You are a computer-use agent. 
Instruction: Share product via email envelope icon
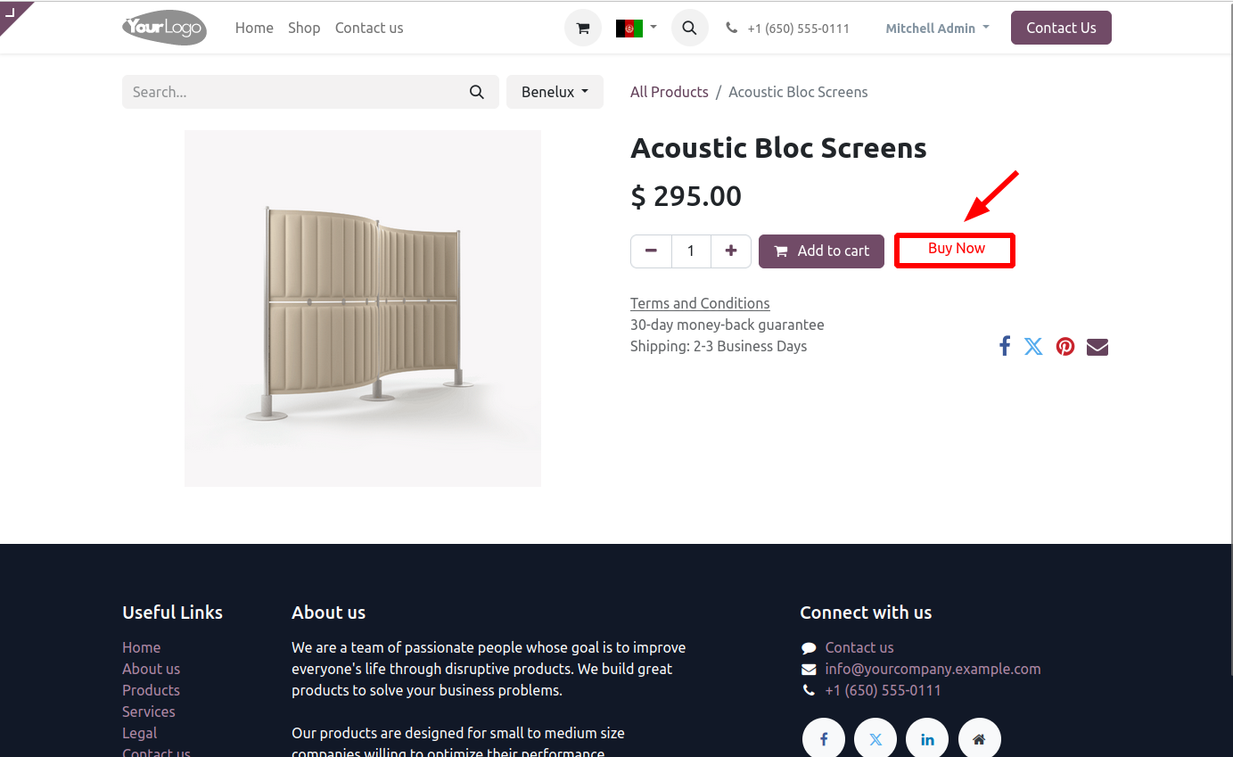point(1097,346)
